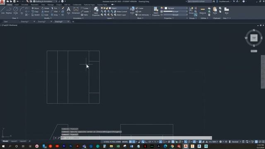The width and height of the screenshot is (265, 149).
Task: Open the AutoCAD application menu
Action: (2, 2)
